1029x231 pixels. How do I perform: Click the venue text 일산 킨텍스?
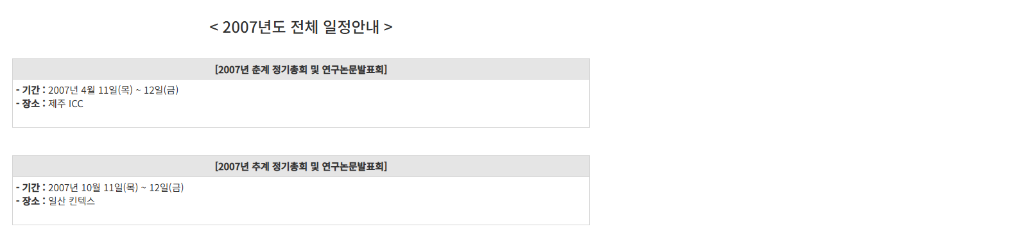click(x=71, y=201)
